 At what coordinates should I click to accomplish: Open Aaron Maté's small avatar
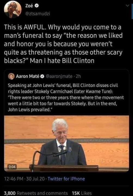(11, 76)
